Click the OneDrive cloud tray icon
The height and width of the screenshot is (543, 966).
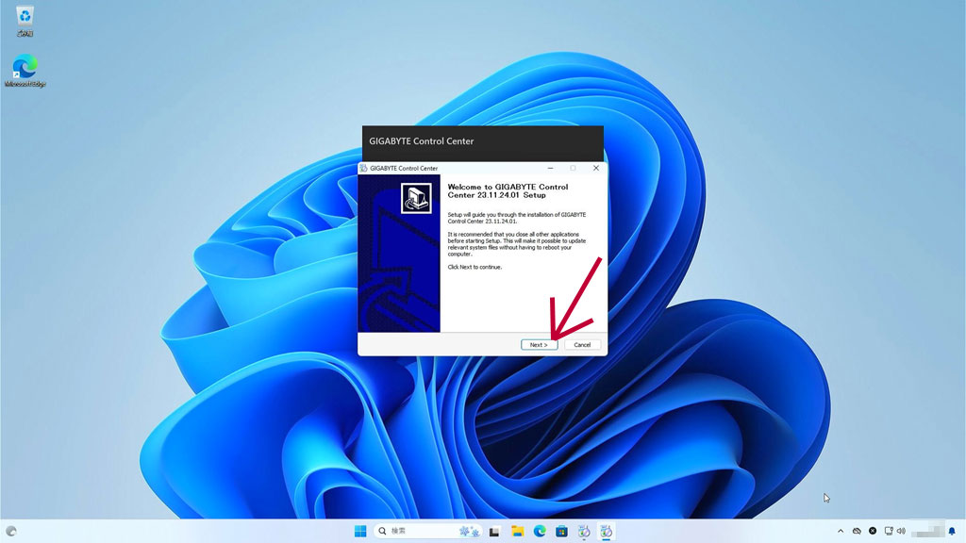857,532
